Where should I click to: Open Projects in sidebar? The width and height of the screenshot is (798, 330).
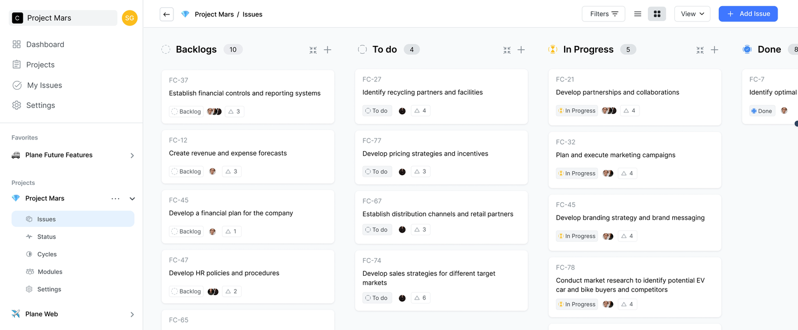(x=33, y=65)
